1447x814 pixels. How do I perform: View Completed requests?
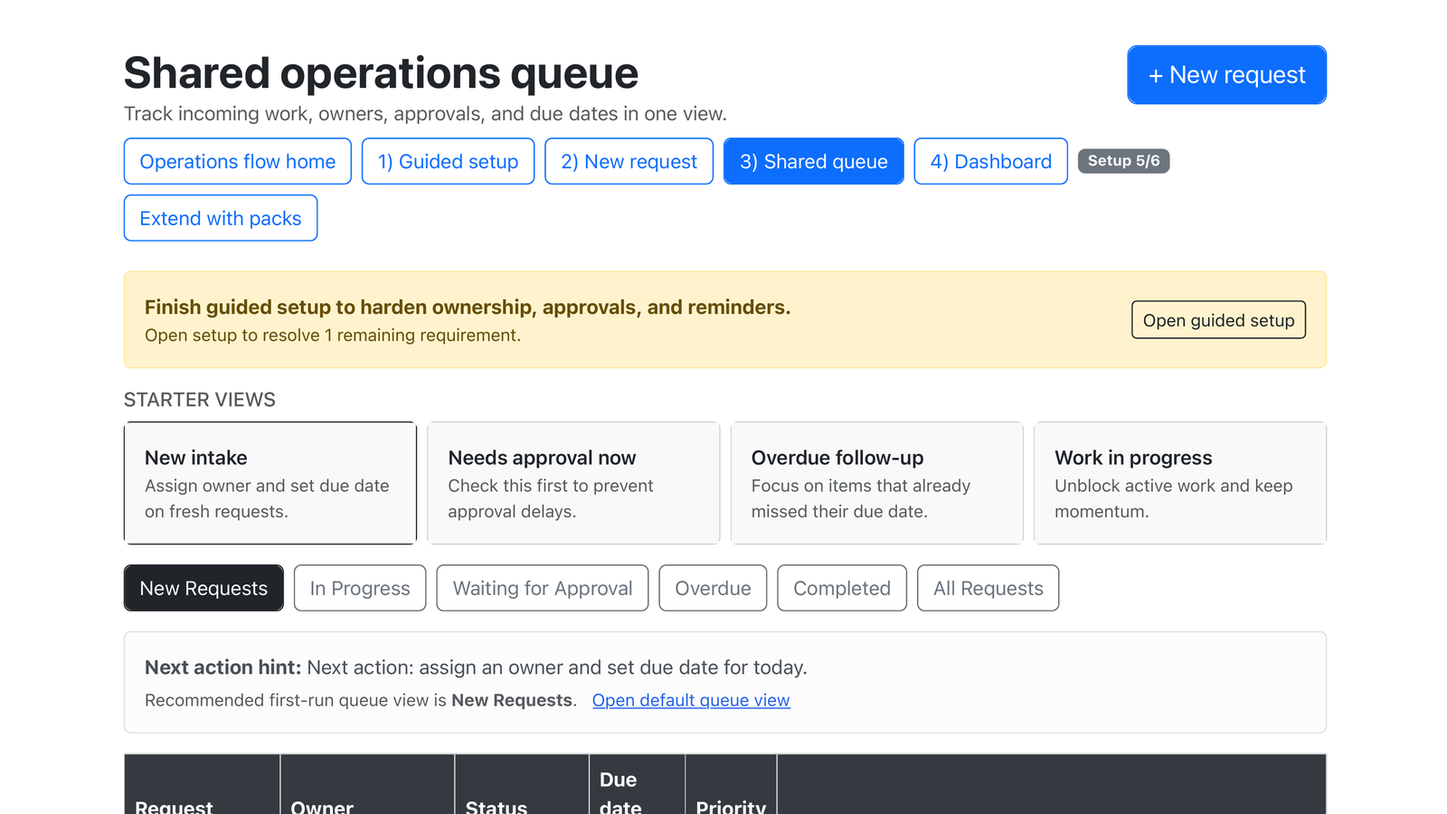(x=841, y=588)
